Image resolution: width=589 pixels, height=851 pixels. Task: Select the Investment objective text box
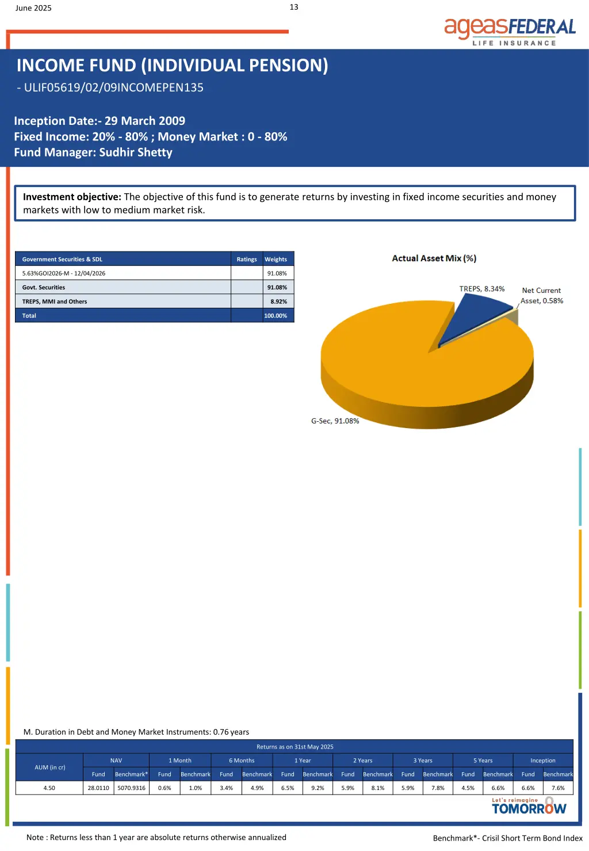295,203
